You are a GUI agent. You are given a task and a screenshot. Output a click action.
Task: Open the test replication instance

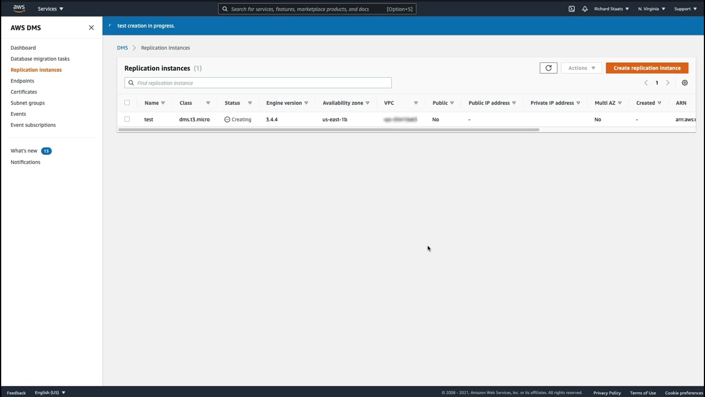(x=149, y=120)
